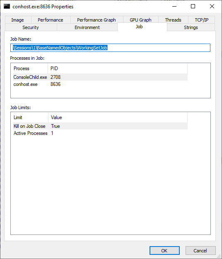Minimize the Properties window

(x=174, y=7)
